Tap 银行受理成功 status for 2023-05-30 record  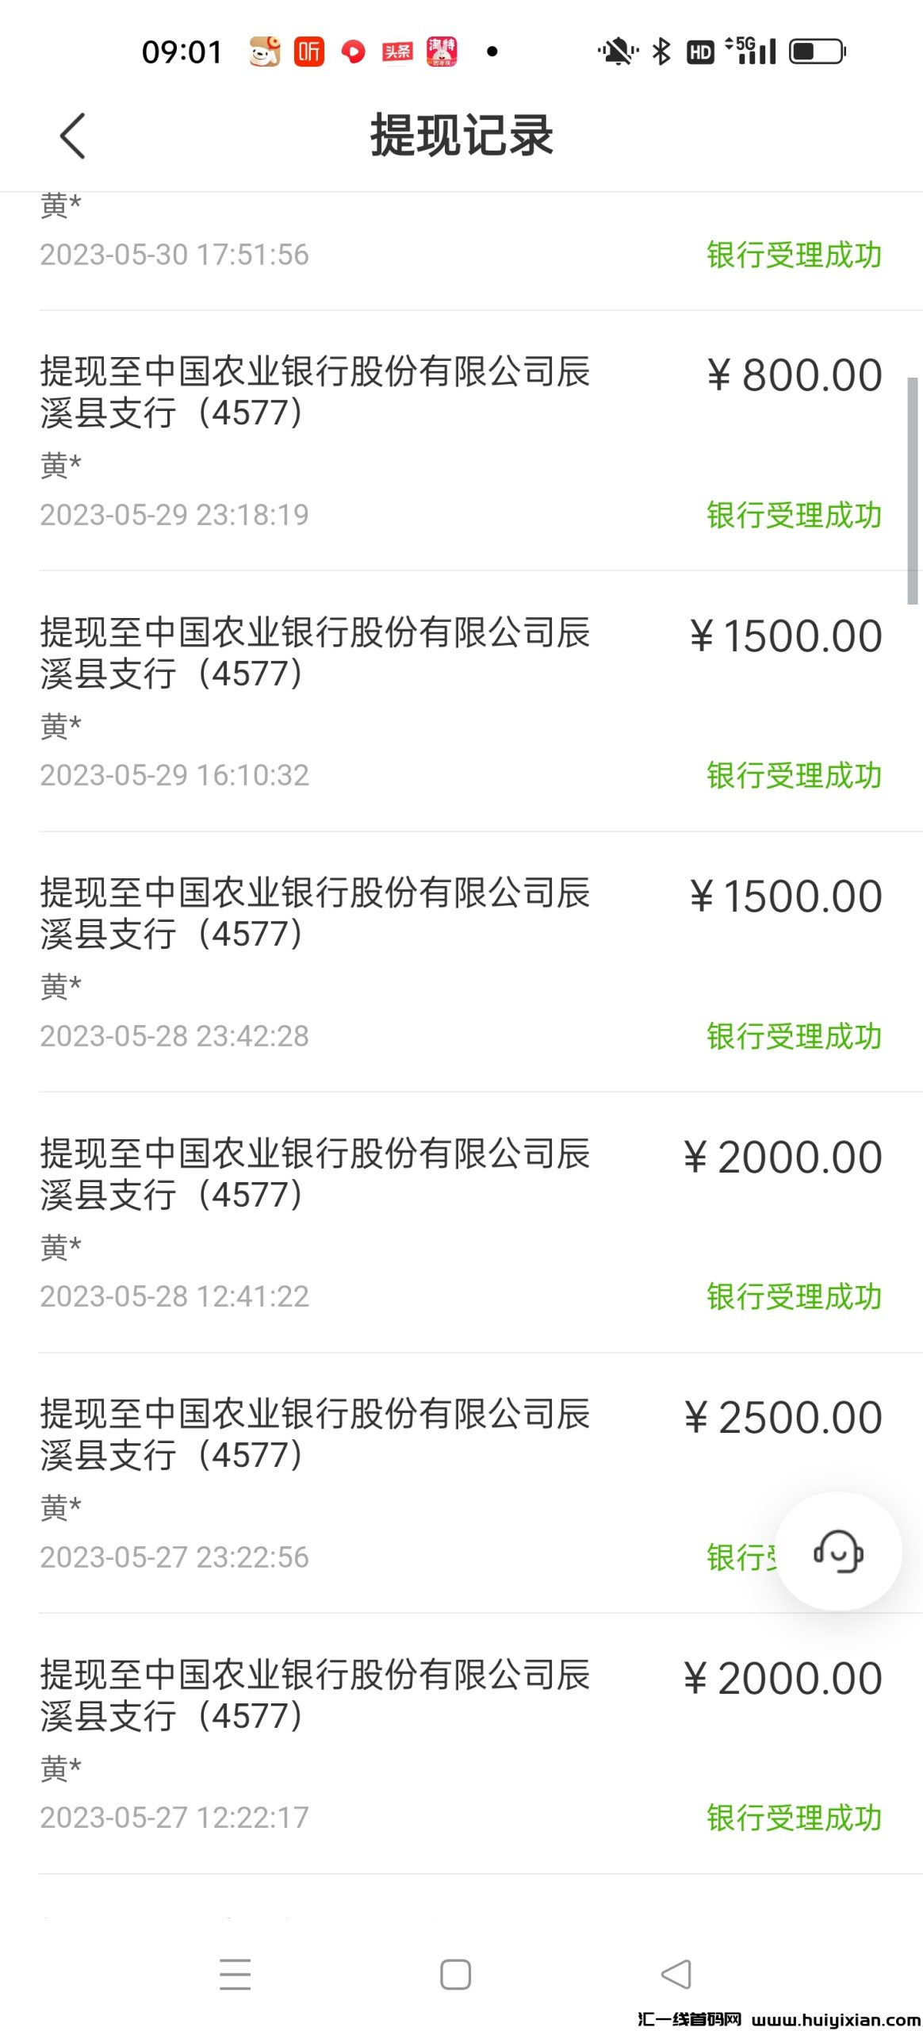point(794,255)
